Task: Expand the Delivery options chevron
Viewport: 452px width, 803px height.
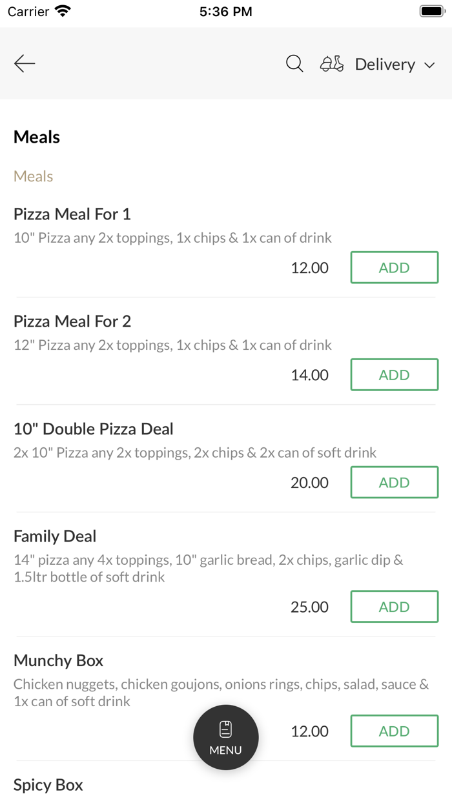Action: (430, 65)
